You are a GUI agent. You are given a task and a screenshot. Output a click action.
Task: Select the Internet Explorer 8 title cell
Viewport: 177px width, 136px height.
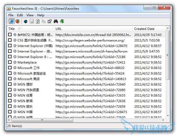35,57
